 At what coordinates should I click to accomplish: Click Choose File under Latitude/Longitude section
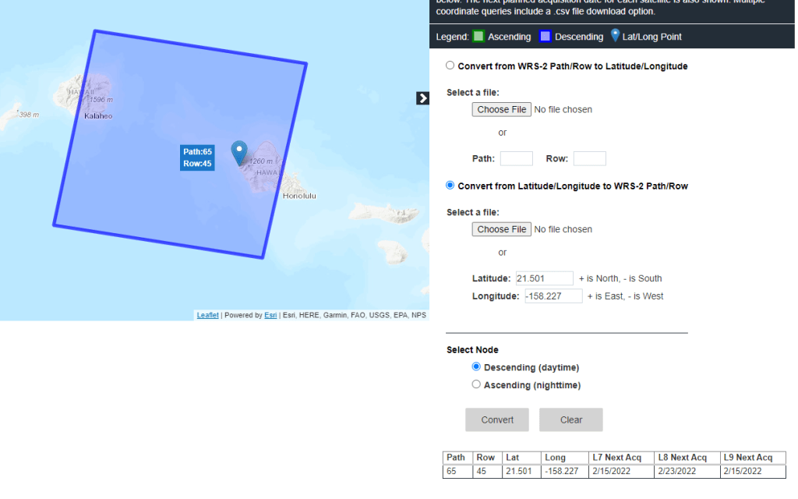(x=501, y=229)
